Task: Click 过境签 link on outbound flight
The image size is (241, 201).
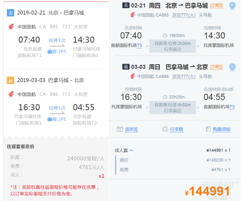Action: tap(216, 6)
